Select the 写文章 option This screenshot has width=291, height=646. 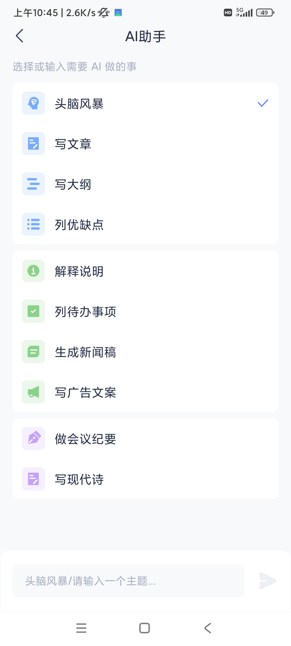tap(73, 144)
